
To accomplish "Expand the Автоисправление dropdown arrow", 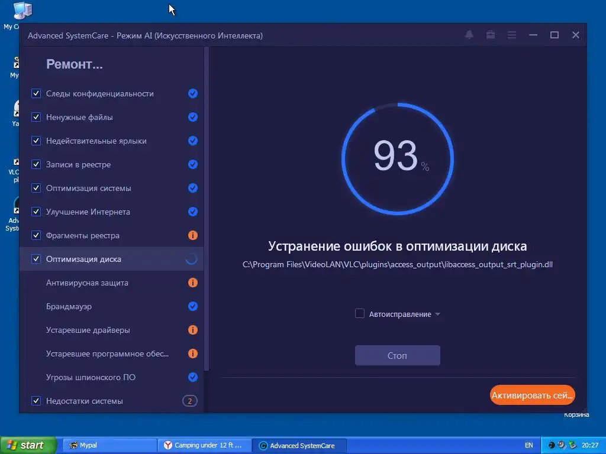I will click(437, 314).
